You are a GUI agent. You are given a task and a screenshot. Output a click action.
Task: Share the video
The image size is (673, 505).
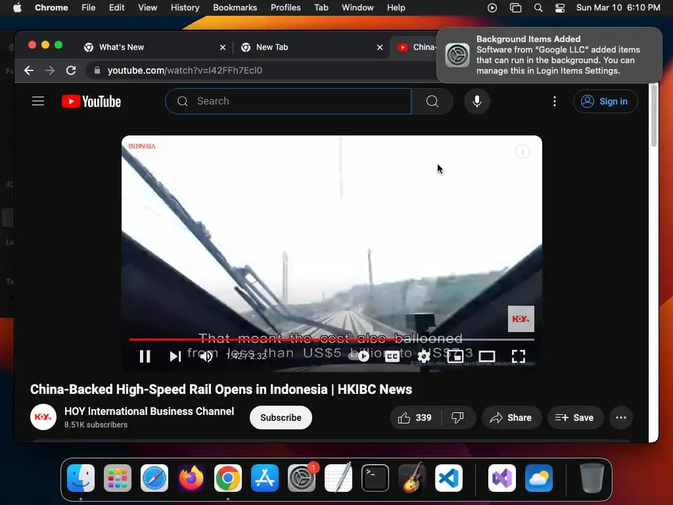click(x=511, y=418)
